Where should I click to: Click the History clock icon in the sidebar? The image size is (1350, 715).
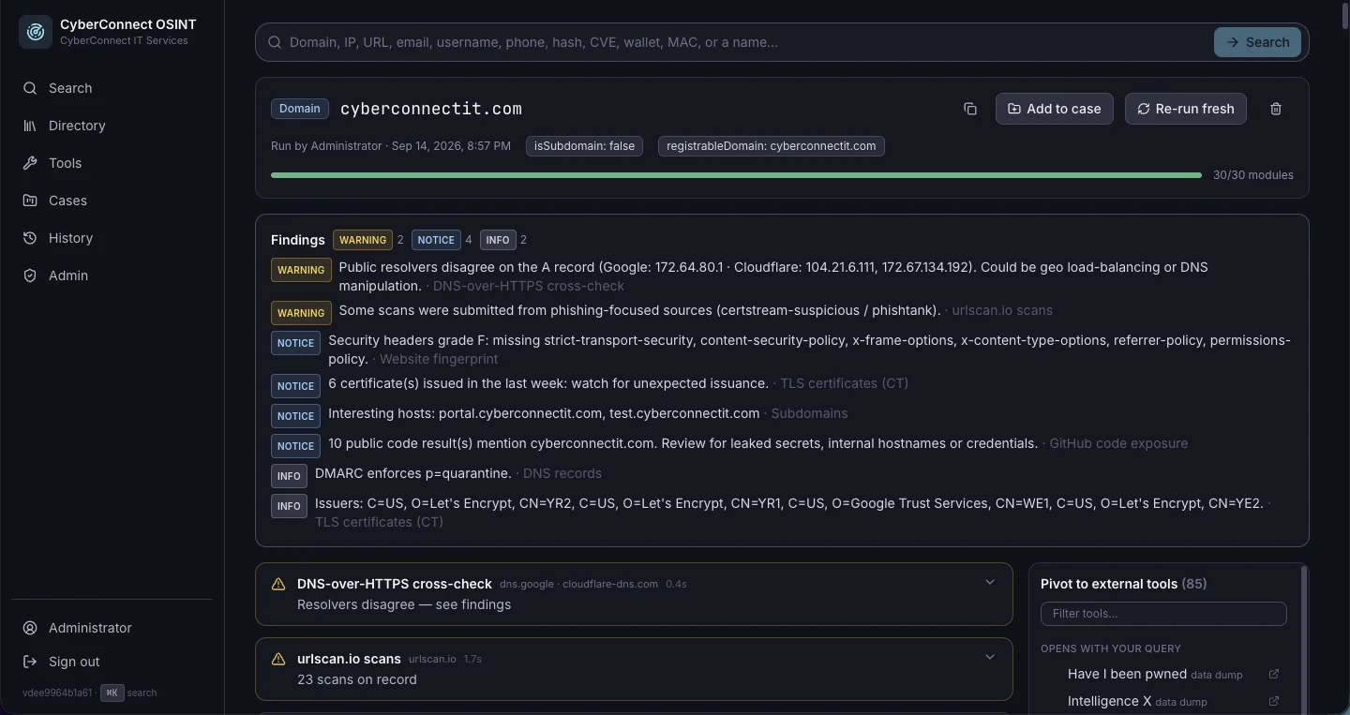tap(30, 238)
